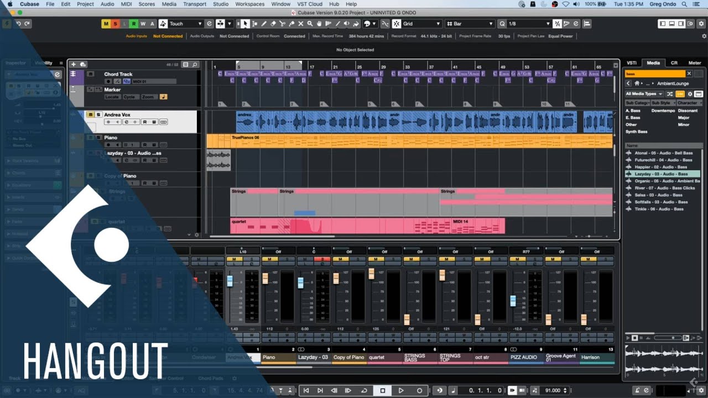Viewport: 708px width, 398px height.
Task: Open All Media Types dropdown
Action: click(644, 94)
